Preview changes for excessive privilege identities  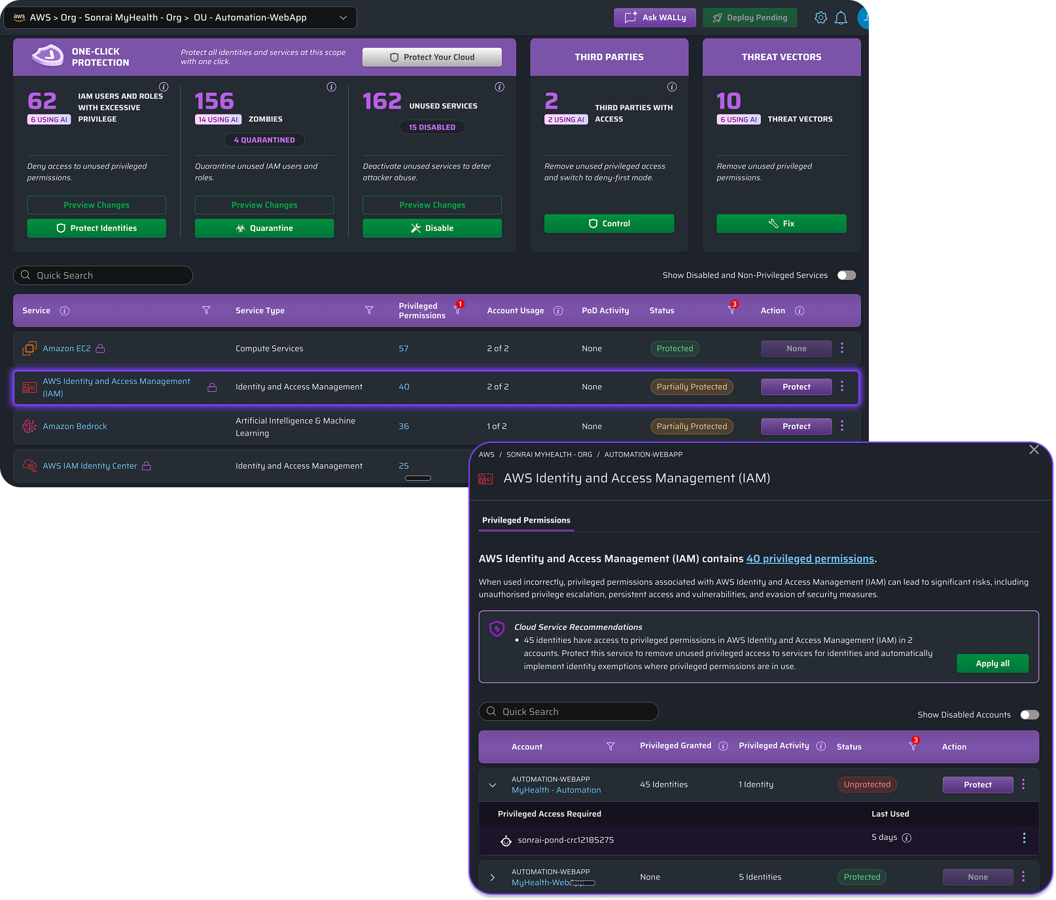(96, 205)
